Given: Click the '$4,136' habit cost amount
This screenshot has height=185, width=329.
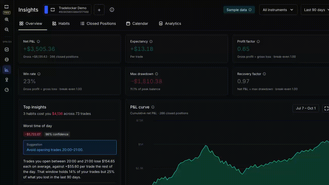Looking at the screenshot, I should point(57,114).
